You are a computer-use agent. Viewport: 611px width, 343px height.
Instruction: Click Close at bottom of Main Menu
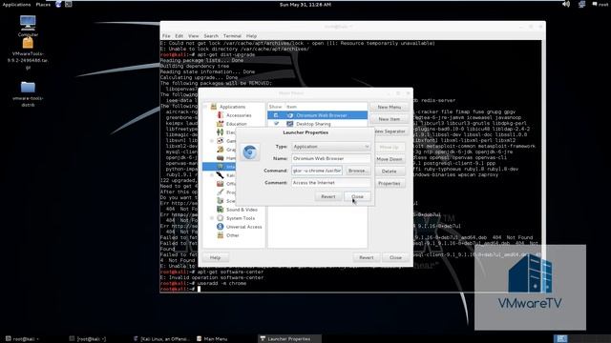pos(395,257)
